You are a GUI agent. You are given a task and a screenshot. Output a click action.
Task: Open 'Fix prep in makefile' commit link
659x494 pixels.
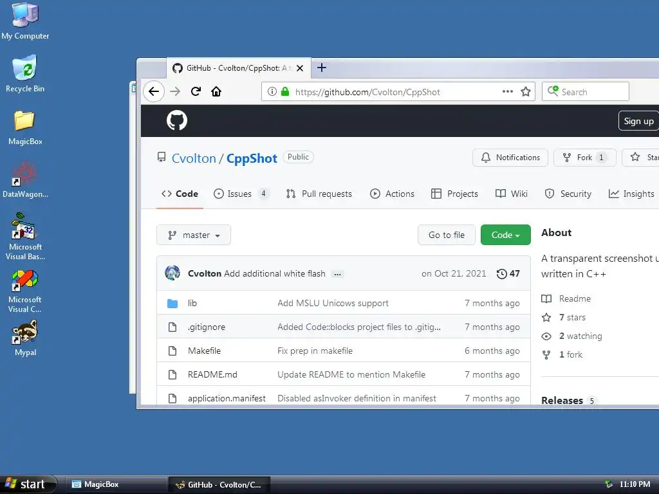[315, 351]
